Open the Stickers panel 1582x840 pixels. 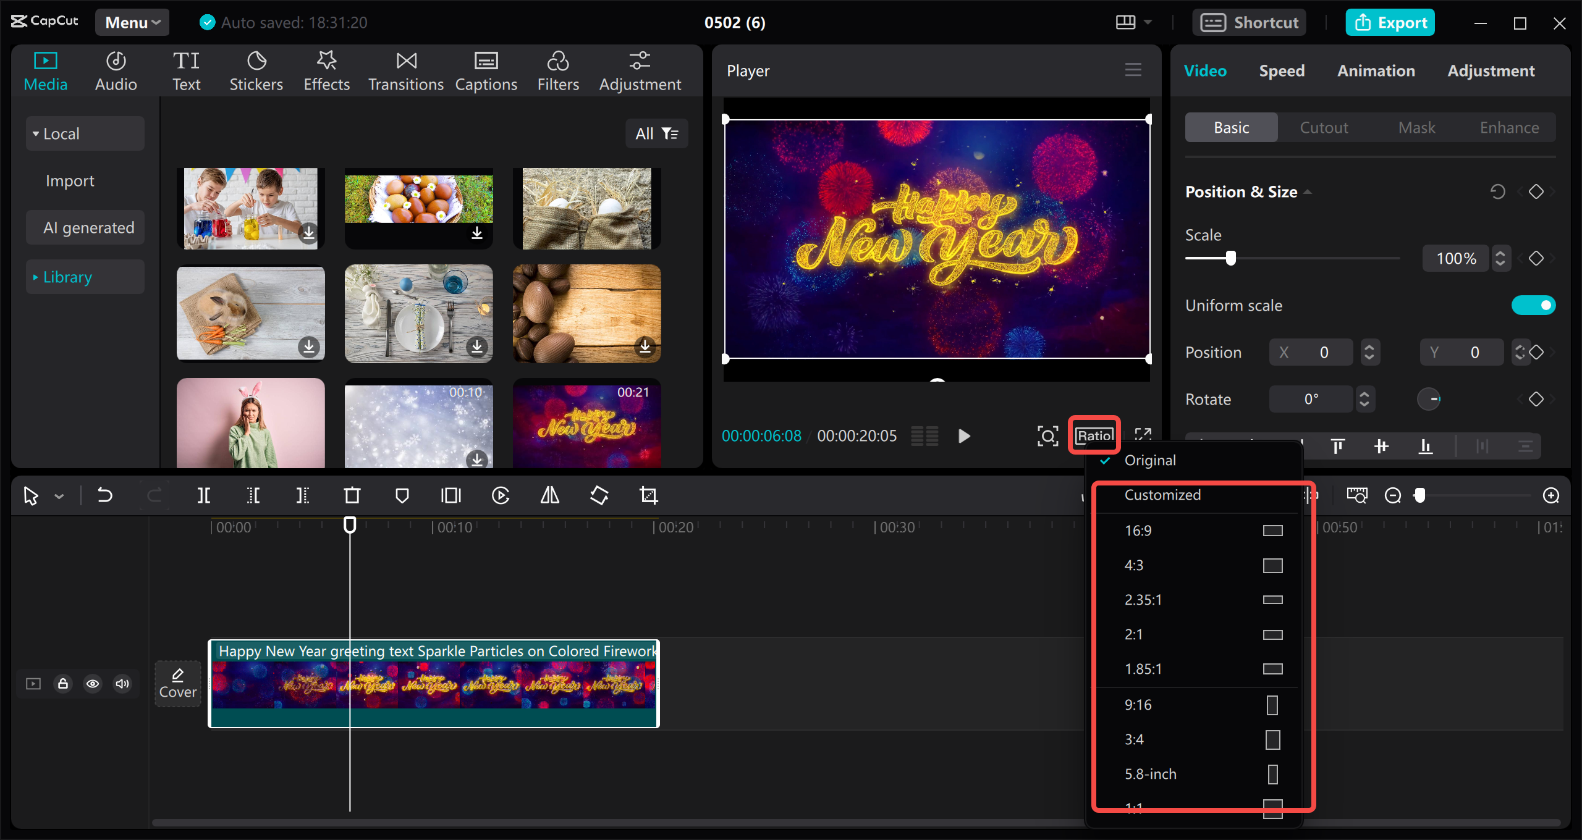256,71
